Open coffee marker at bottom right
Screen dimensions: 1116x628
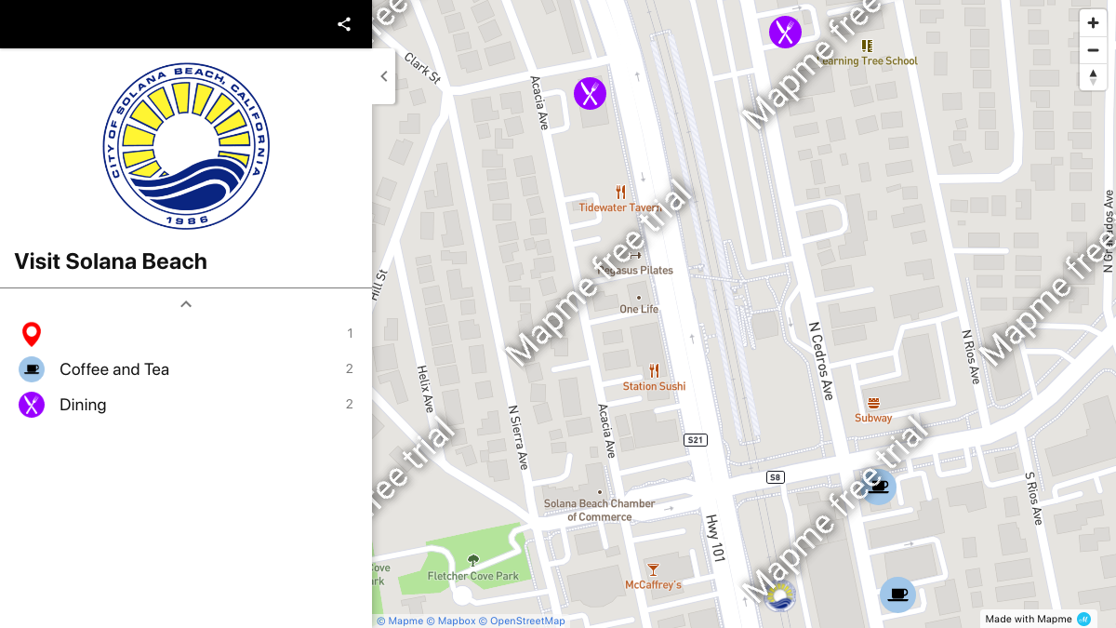(x=897, y=595)
